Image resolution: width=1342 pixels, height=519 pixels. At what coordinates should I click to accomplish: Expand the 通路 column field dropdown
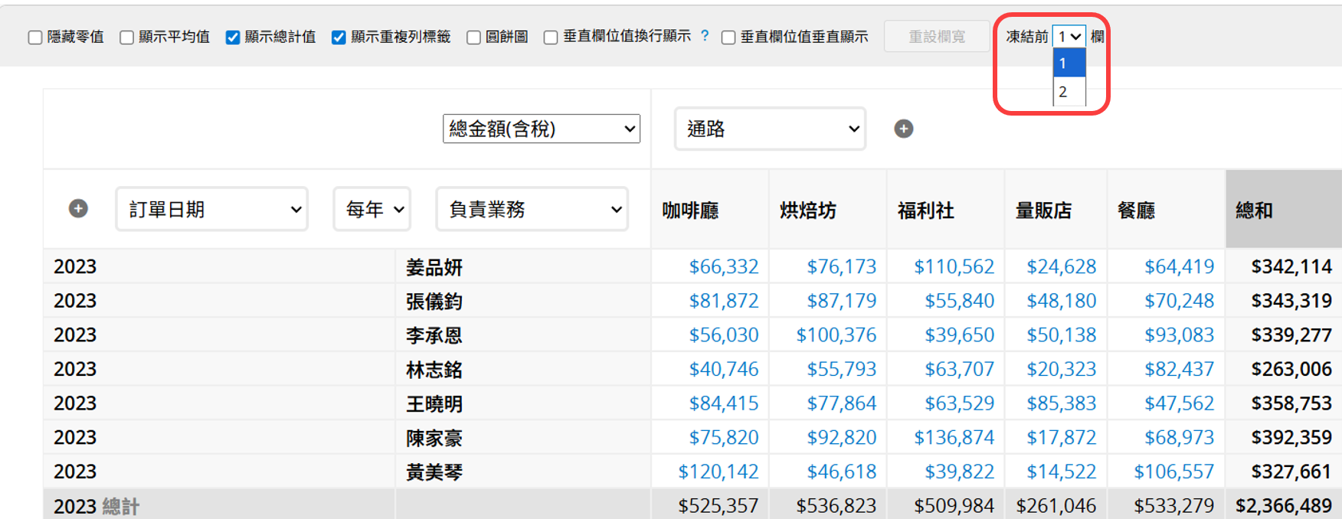point(770,129)
